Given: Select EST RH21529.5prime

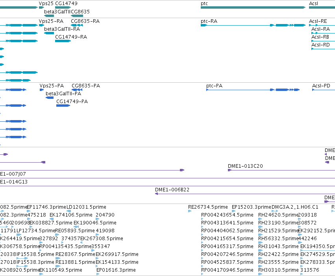Looking at the screenshot, I should pyautogui.click(x=278, y=231).
